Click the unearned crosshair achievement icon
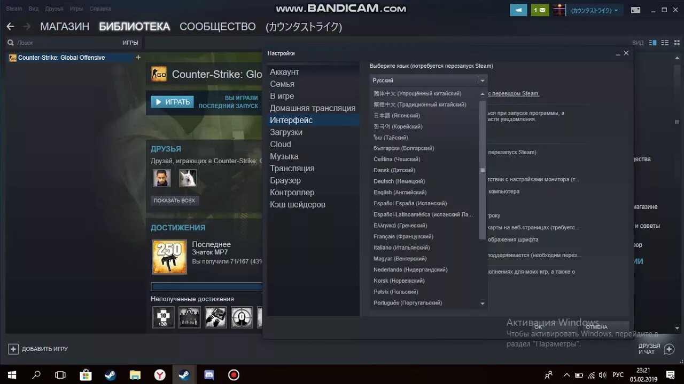 pos(242,317)
